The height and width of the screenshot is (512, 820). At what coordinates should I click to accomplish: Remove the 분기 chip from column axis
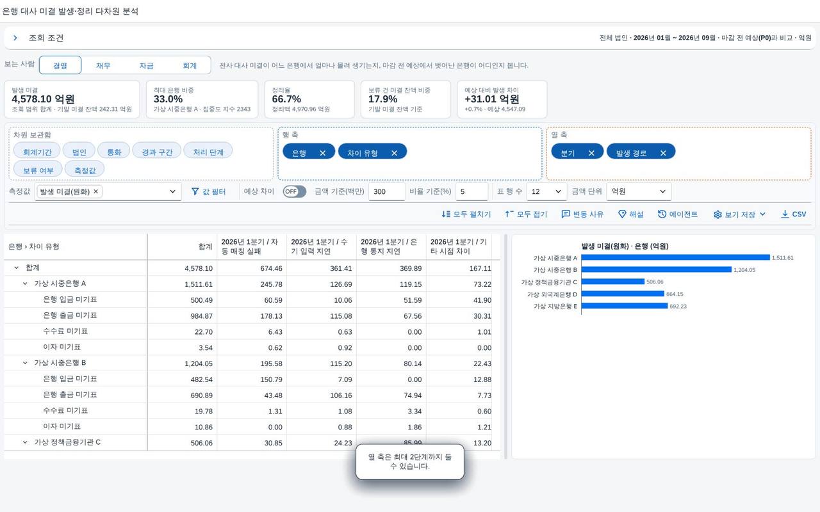pyautogui.click(x=591, y=153)
